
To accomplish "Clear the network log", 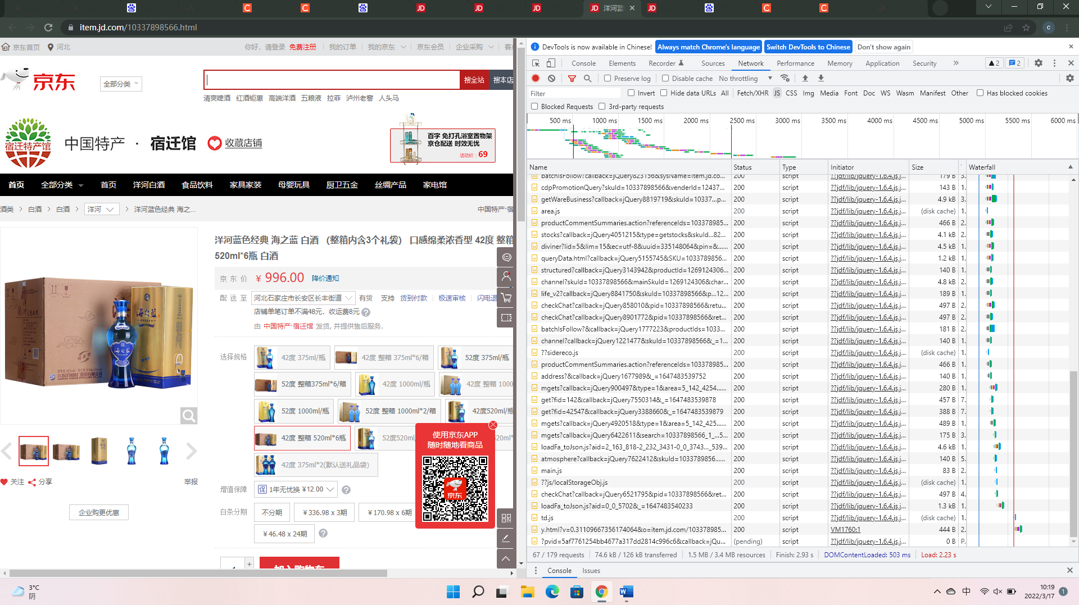I will (x=551, y=79).
